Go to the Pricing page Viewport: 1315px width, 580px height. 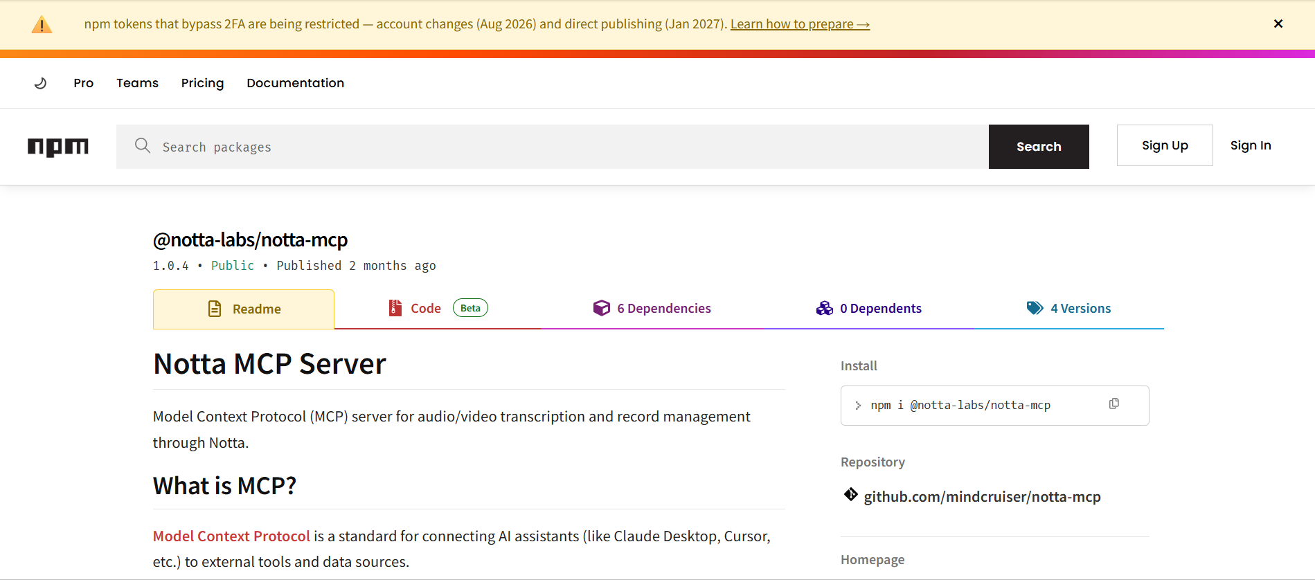click(202, 83)
